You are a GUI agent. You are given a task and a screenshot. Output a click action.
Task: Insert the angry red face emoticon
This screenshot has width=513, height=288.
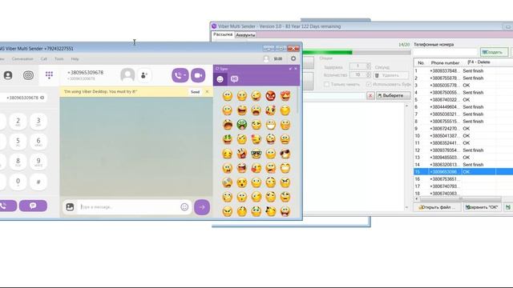(x=271, y=96)
